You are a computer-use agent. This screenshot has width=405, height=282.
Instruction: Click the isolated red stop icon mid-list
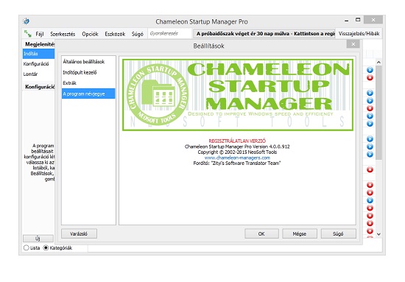click(370, 169)
